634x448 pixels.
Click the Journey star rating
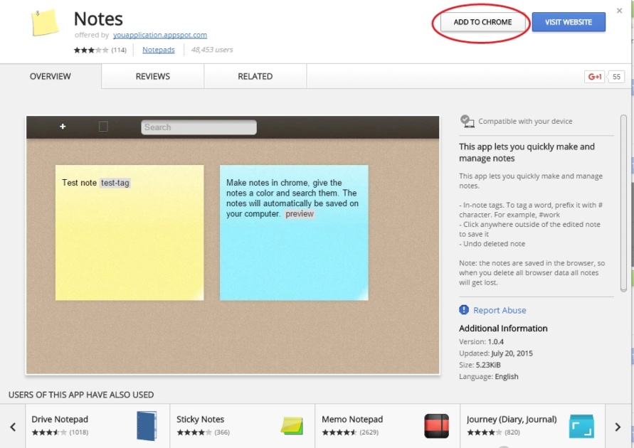tap(485, 432)
